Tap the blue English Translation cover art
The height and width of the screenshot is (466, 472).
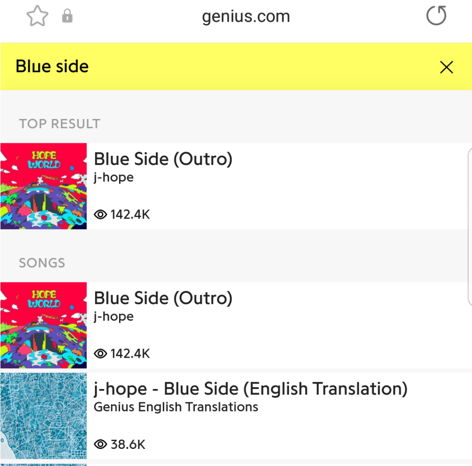(x=43, y=416)
